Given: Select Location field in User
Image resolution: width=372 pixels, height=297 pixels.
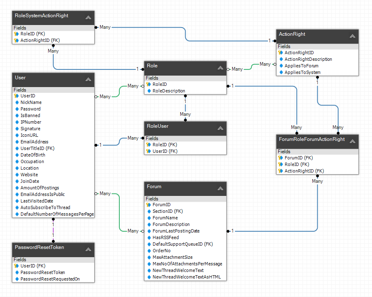Looking at the screenshot, I should click(x=53, y=168).
